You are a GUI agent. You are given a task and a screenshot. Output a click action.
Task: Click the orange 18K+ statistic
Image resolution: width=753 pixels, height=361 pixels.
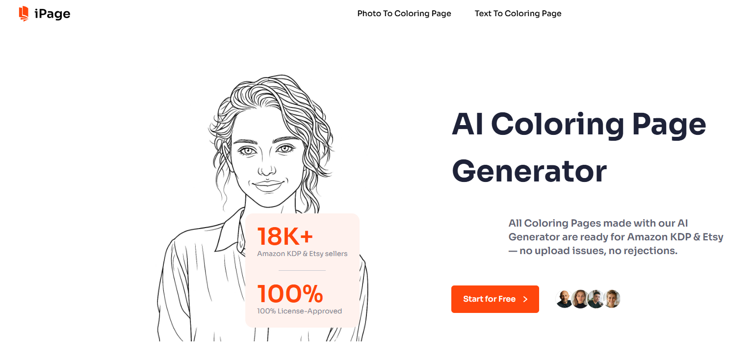[285, 236]
